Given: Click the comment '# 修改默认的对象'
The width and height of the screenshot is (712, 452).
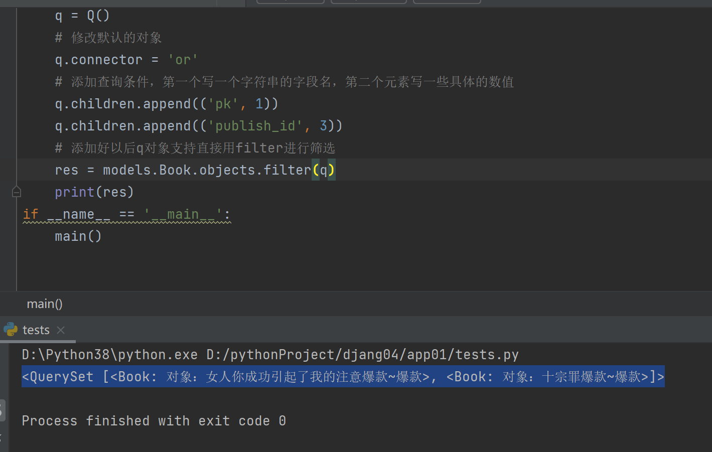Looking at the screenshot, I should pyautogui.click(x=108, y=38).
